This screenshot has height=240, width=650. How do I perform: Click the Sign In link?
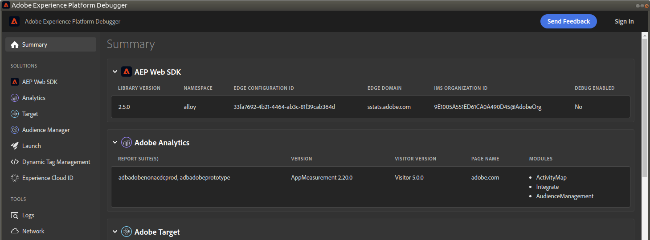pos(624,21)
